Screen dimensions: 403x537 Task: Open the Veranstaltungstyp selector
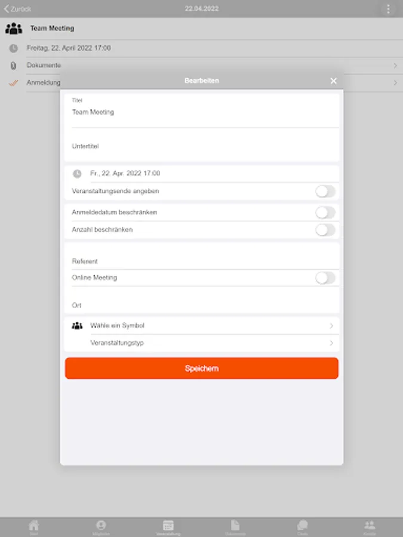pos(202,343)
